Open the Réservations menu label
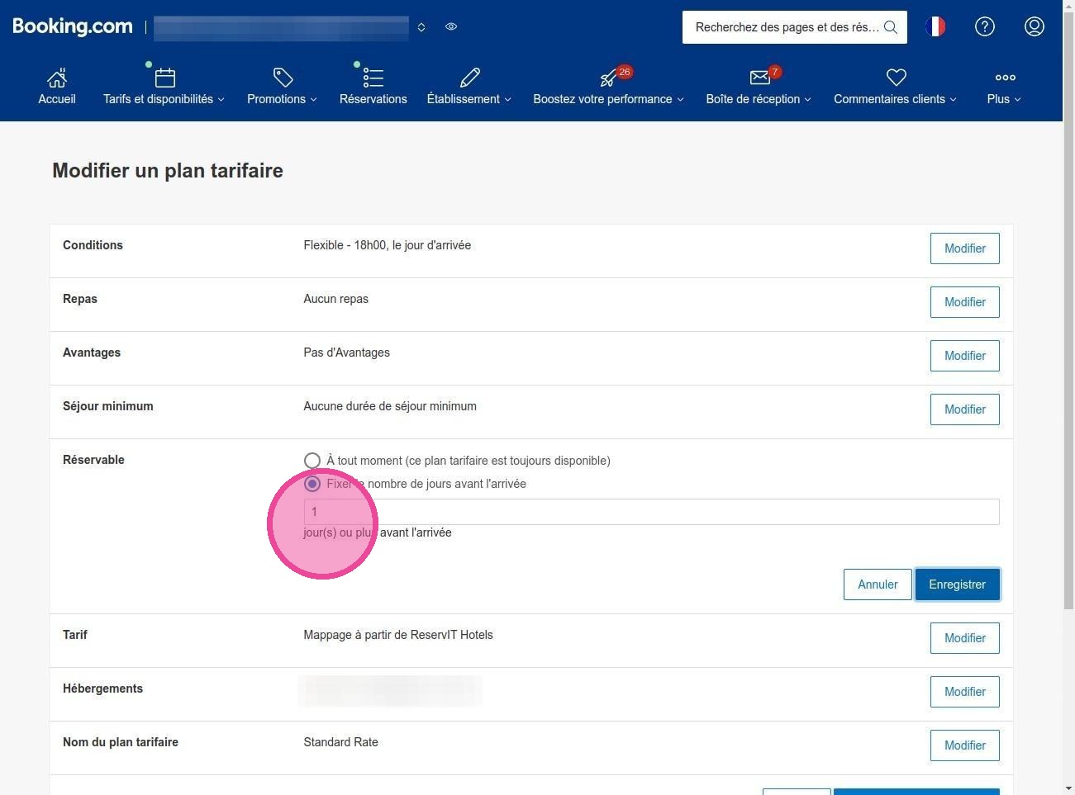The height and width of the screenshot is (795, 1075). coord(373,99)
